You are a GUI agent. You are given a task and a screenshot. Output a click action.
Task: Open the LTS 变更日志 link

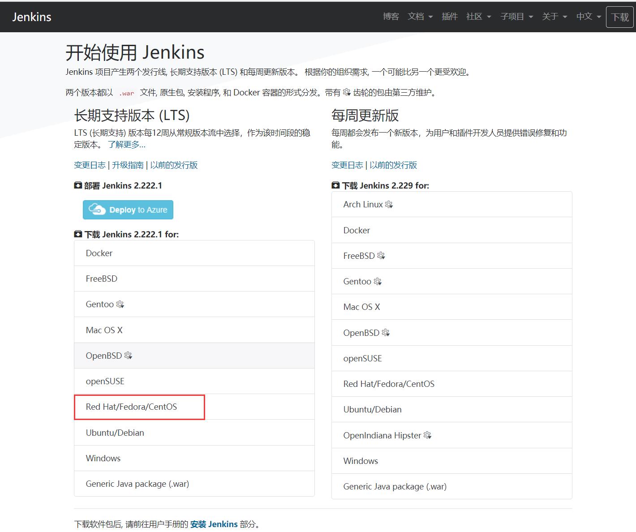[90, 165]
